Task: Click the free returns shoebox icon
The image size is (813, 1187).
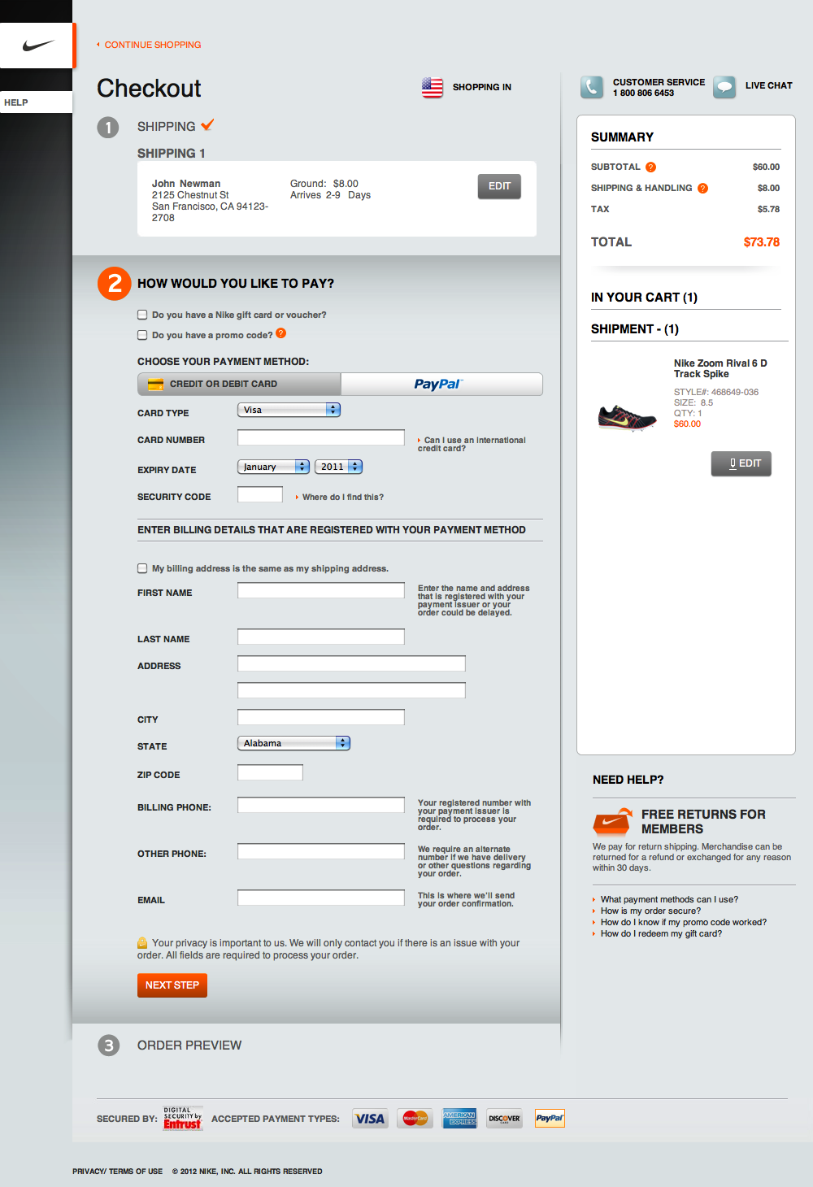Action: tap(612, 822)
